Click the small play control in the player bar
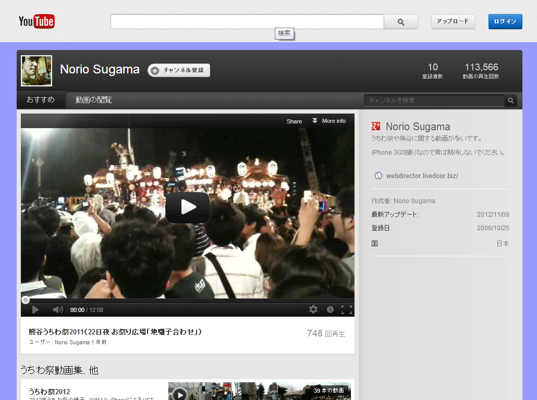 (x=35, y=310)
